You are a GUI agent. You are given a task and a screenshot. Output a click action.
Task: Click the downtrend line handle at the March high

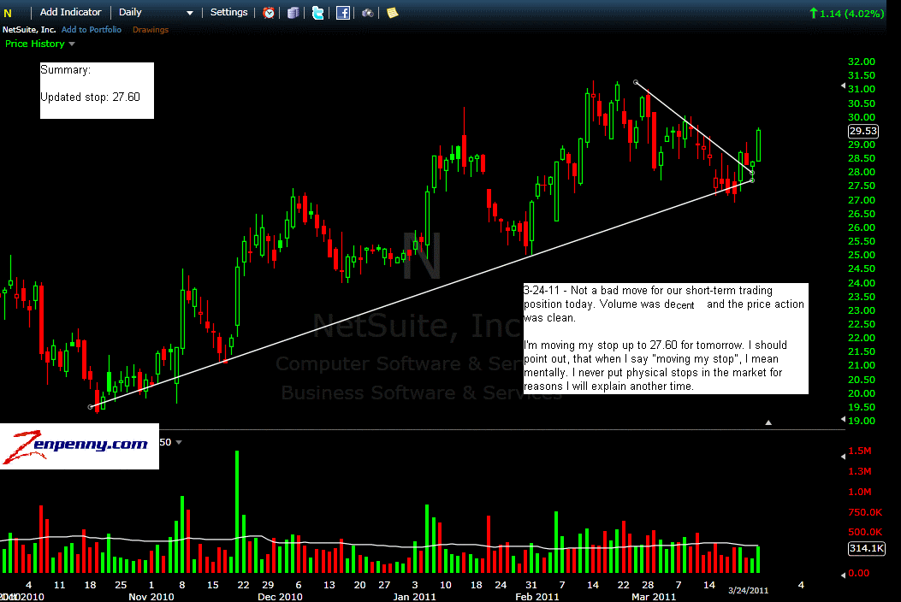636,83
